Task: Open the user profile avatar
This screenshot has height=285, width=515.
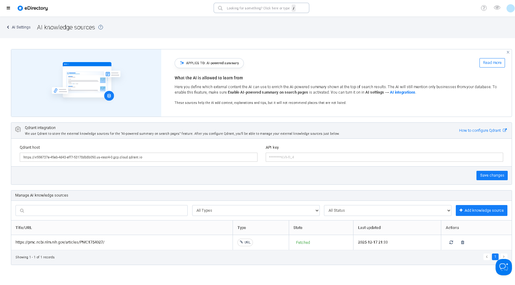Action: pos(510,8)
